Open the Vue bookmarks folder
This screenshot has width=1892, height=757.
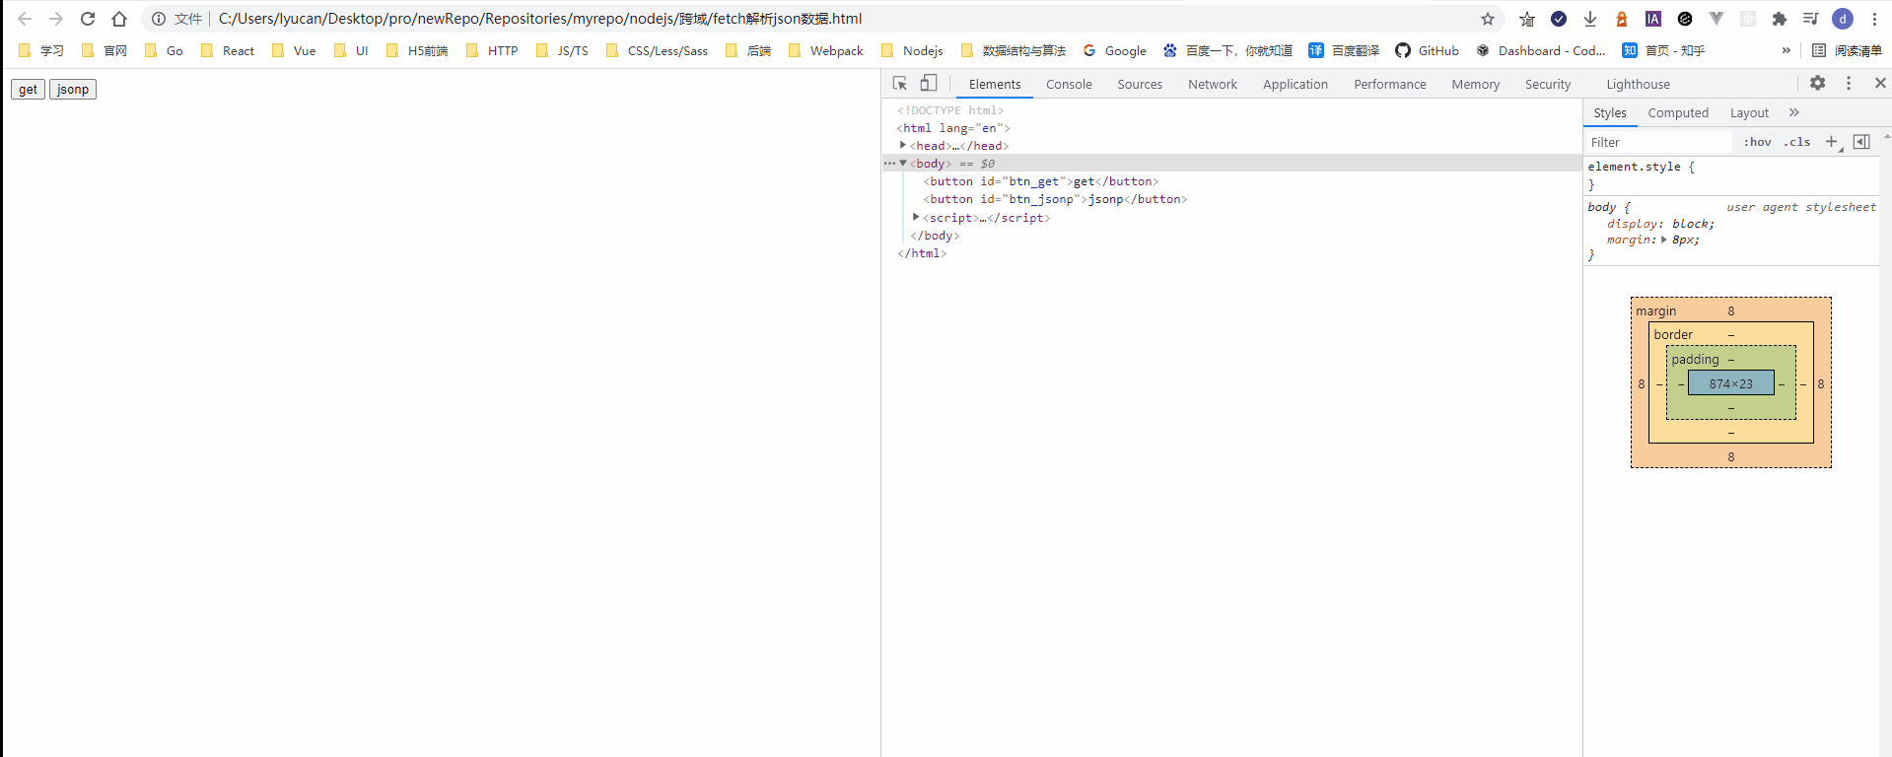coord(294,50)
